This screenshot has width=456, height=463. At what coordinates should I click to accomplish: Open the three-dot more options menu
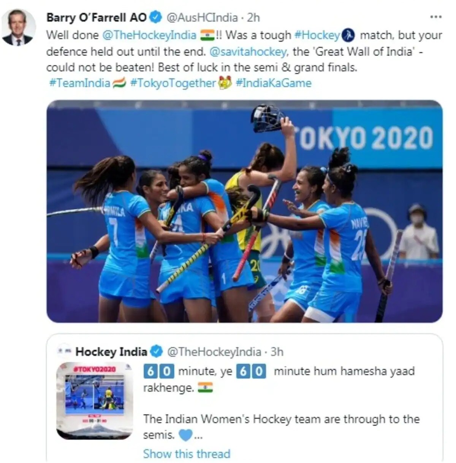click(436, 17)
